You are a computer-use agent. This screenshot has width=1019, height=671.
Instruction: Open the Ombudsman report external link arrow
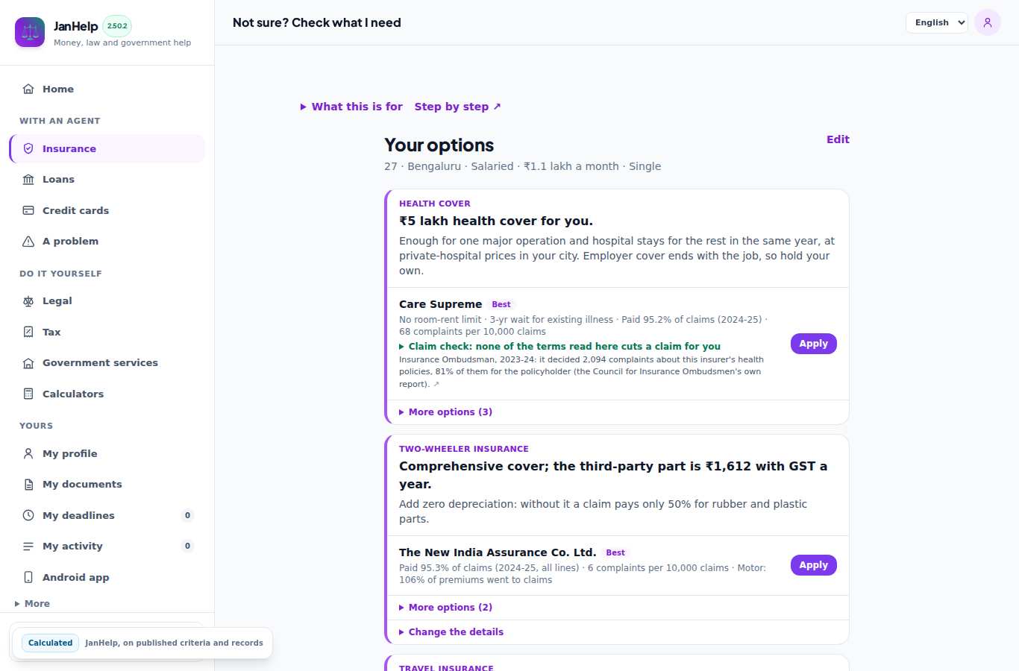[436, 385]
